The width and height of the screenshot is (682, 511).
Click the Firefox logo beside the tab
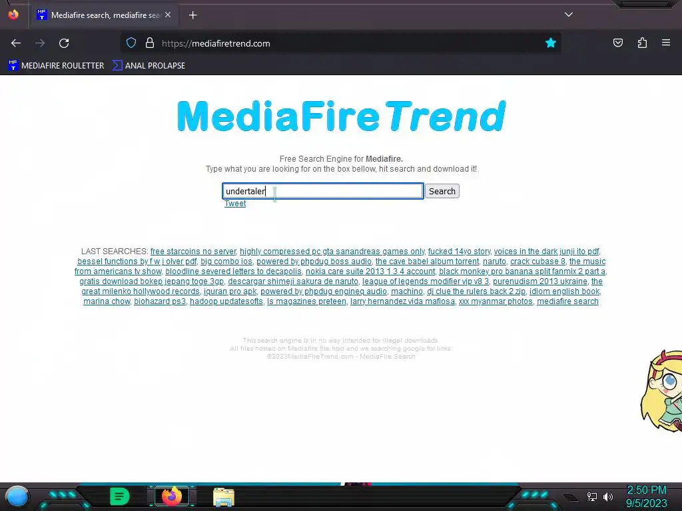point(13,15)
